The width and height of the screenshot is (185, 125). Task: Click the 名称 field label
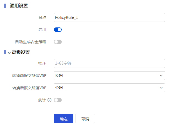pyautogui.click(x=42, y=17)
